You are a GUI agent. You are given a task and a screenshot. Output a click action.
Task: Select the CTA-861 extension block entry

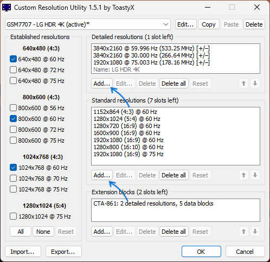153,203
